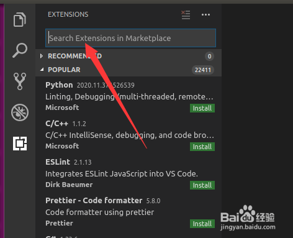This screenshot has height=238, width=293.
Task: Install the ESLint extension
Action: (x=202, y=185)
